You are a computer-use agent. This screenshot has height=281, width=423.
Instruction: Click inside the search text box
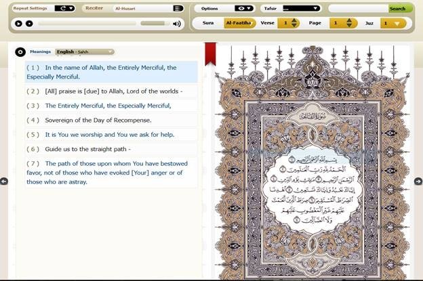tap(358, 9)
